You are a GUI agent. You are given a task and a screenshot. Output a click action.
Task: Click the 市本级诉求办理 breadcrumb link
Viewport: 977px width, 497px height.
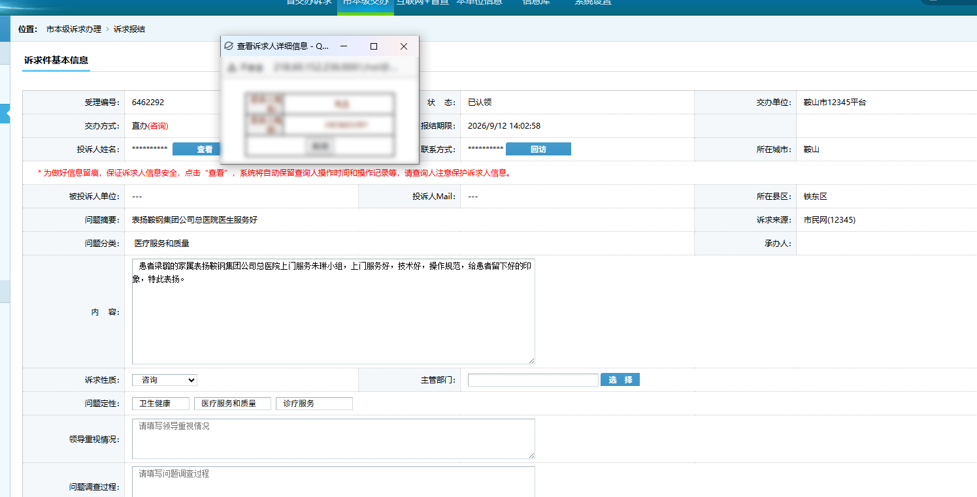(x=74, y=29)
